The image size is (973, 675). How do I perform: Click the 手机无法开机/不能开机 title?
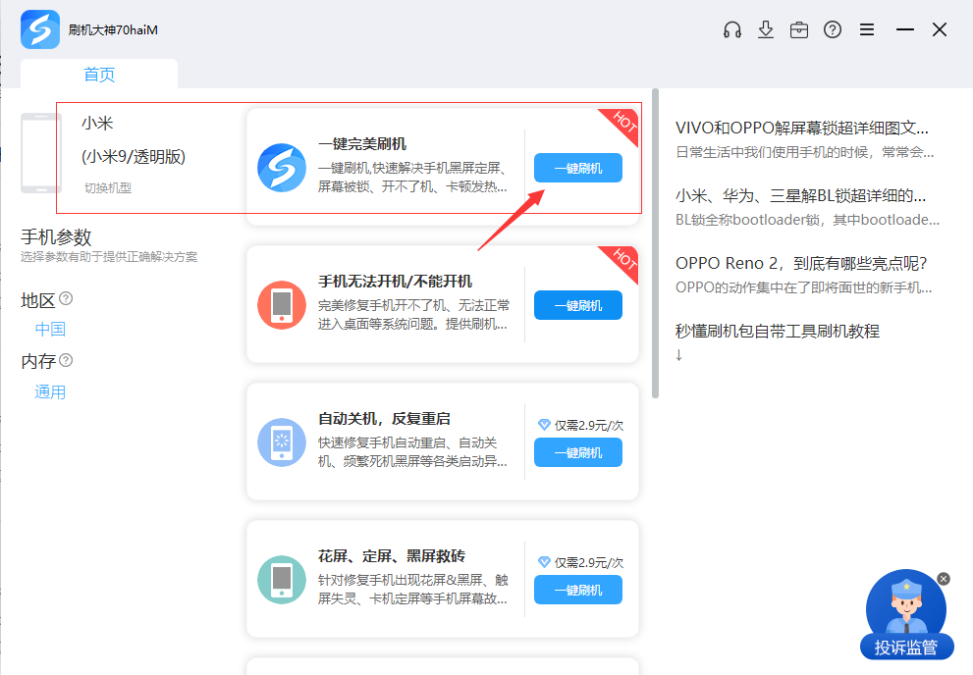[396, 282]
